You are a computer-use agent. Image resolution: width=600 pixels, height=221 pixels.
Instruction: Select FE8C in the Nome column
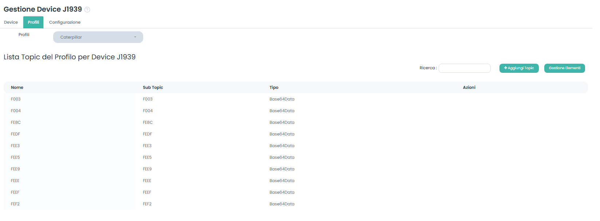point(16,122)
